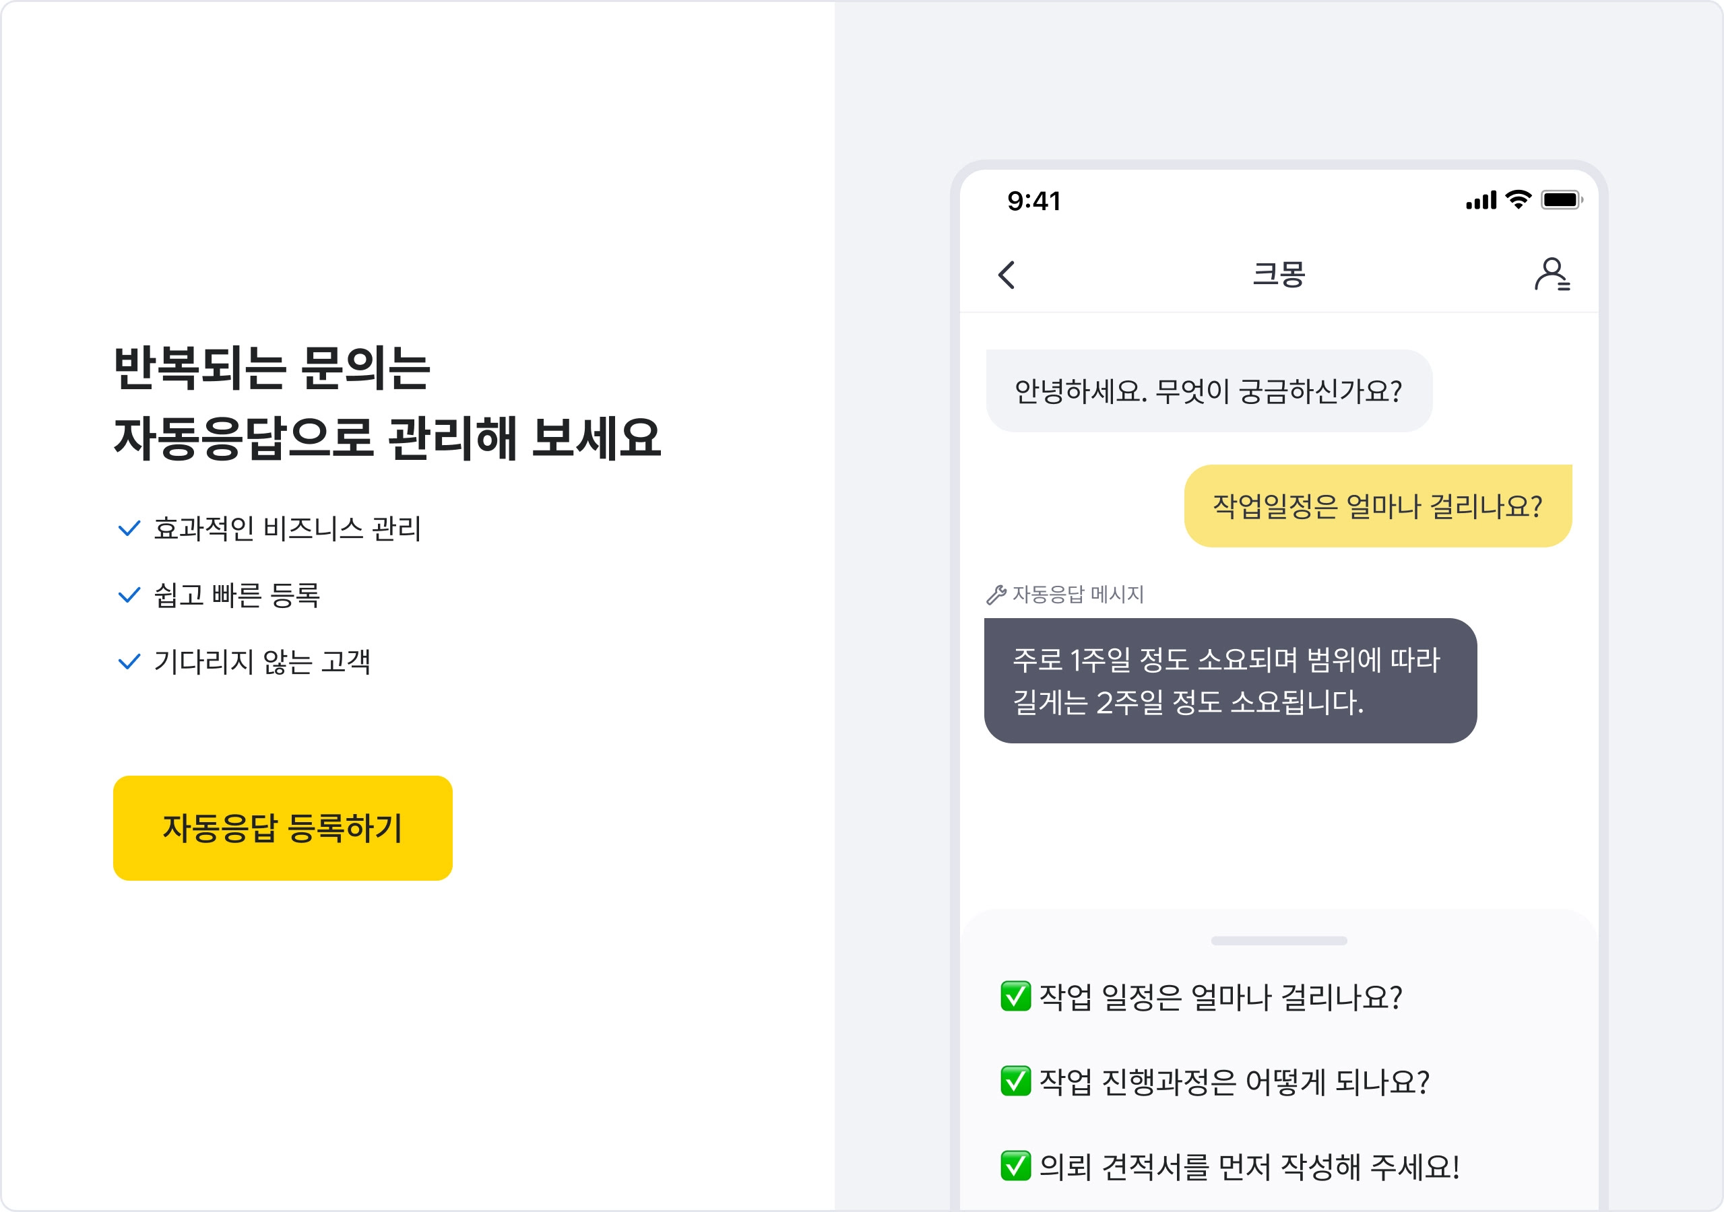
Task: Tap the back chevron in the chat header
Action: tap(1007, 275)
